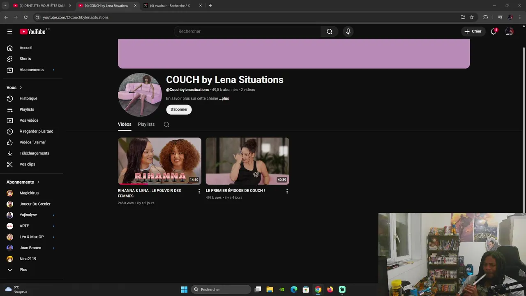This screenshot has width=526, height=296.
Task: Open Windows Start menu
Action: click(x=184, y=289)
